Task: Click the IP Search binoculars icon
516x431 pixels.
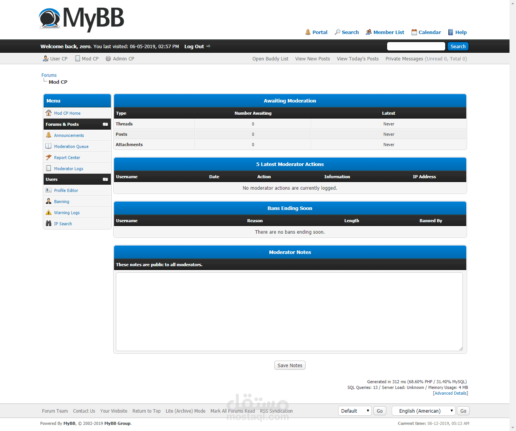Action: 49,223
